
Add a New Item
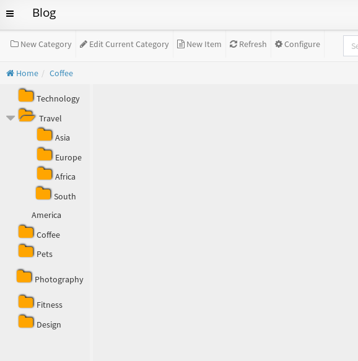click(x=199, y=44)
